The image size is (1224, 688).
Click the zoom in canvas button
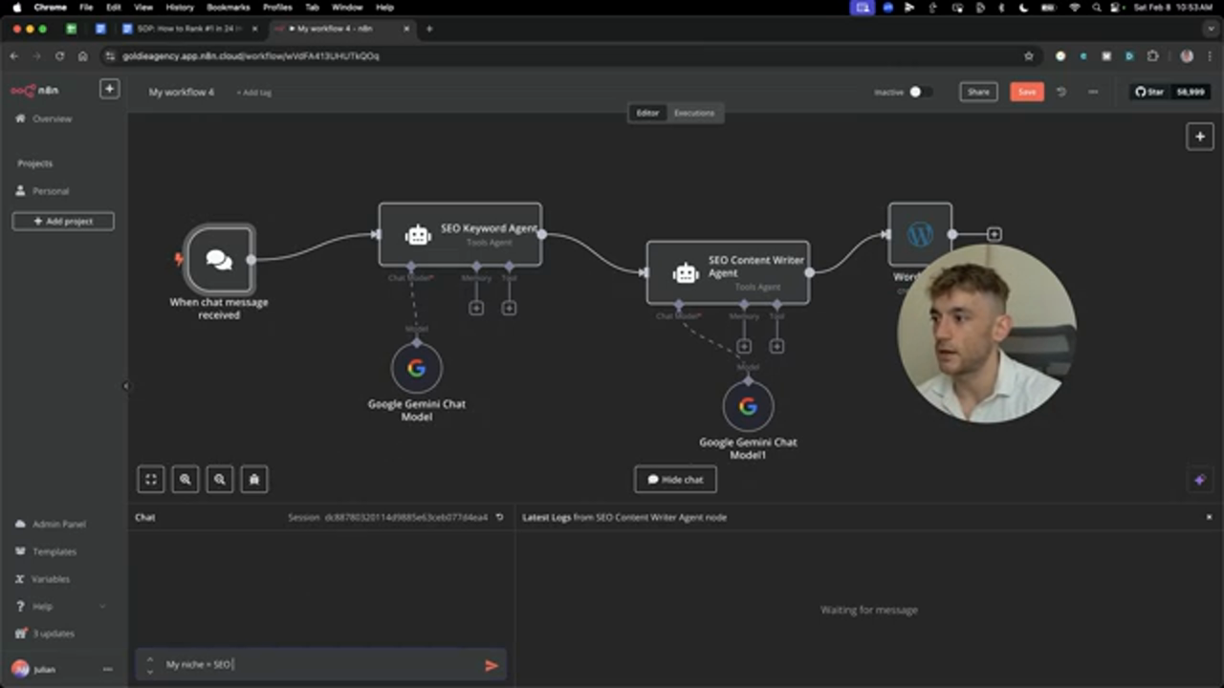[x=186, y=480]
